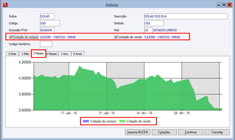Viewport: 235px width, 140px height.
Task: Click the ESTADOS UNIDOS country name
Action: tap(165, 30)
